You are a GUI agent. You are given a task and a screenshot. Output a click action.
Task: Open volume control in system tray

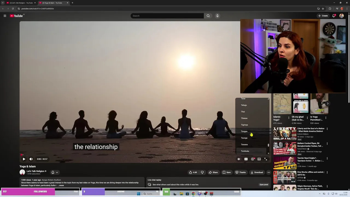point(336,194)
